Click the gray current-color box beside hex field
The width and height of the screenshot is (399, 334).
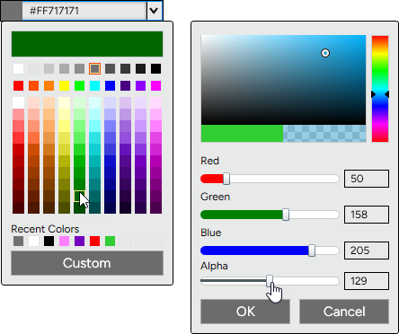coord(12,11)
